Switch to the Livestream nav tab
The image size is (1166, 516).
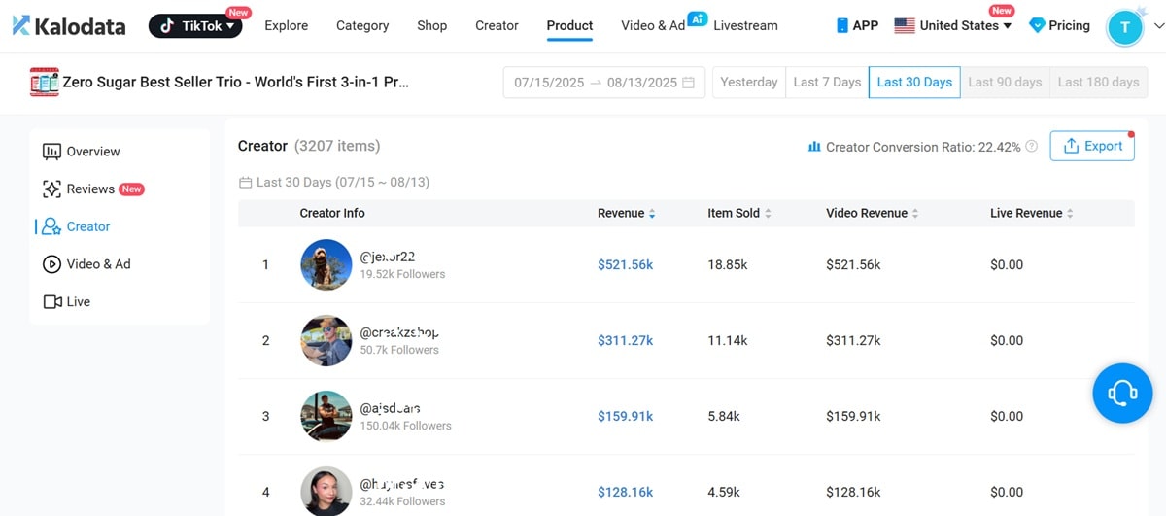(745, 26)
